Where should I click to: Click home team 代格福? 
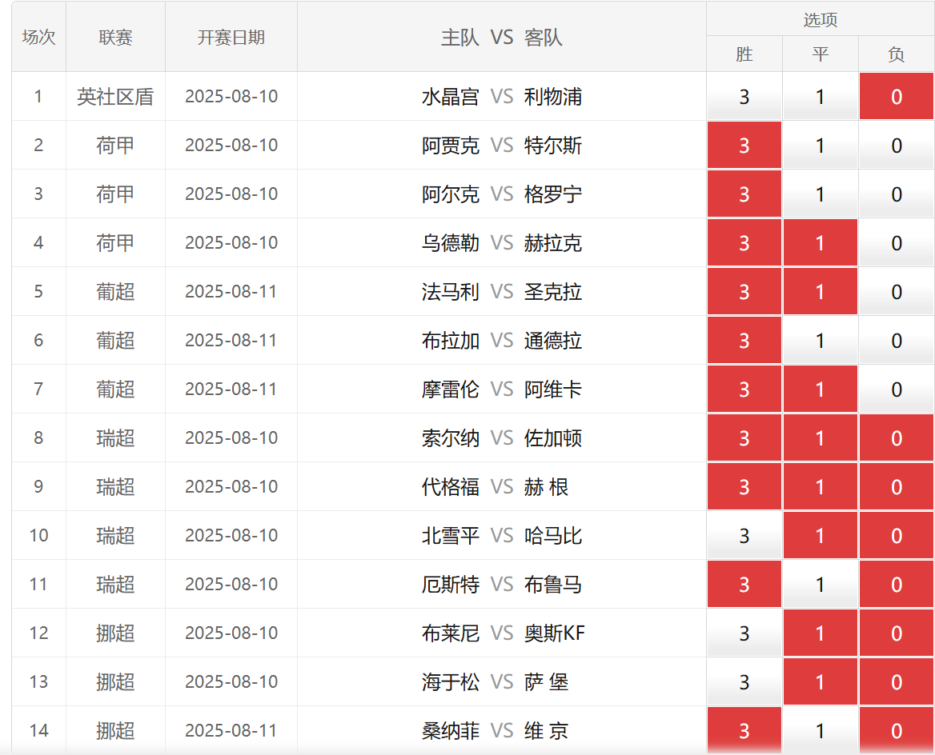(450, 487)
